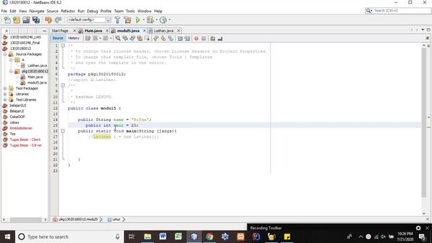Click the Projects panel horizontal scrollbar
Screen dimensions: 432x243
(26, 219)
